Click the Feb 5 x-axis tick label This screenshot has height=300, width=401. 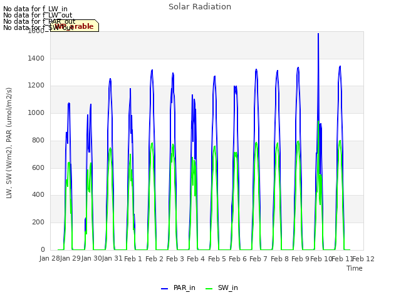click(217, 259)
